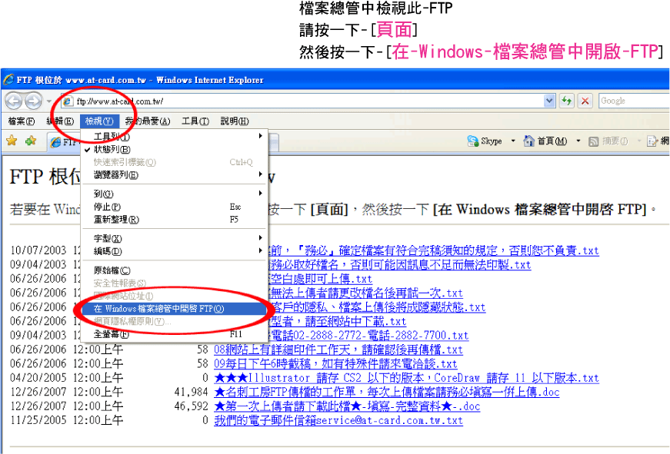Open the link ending 空白處即可上傳.txt
The image size is (670, 454).
321,279
